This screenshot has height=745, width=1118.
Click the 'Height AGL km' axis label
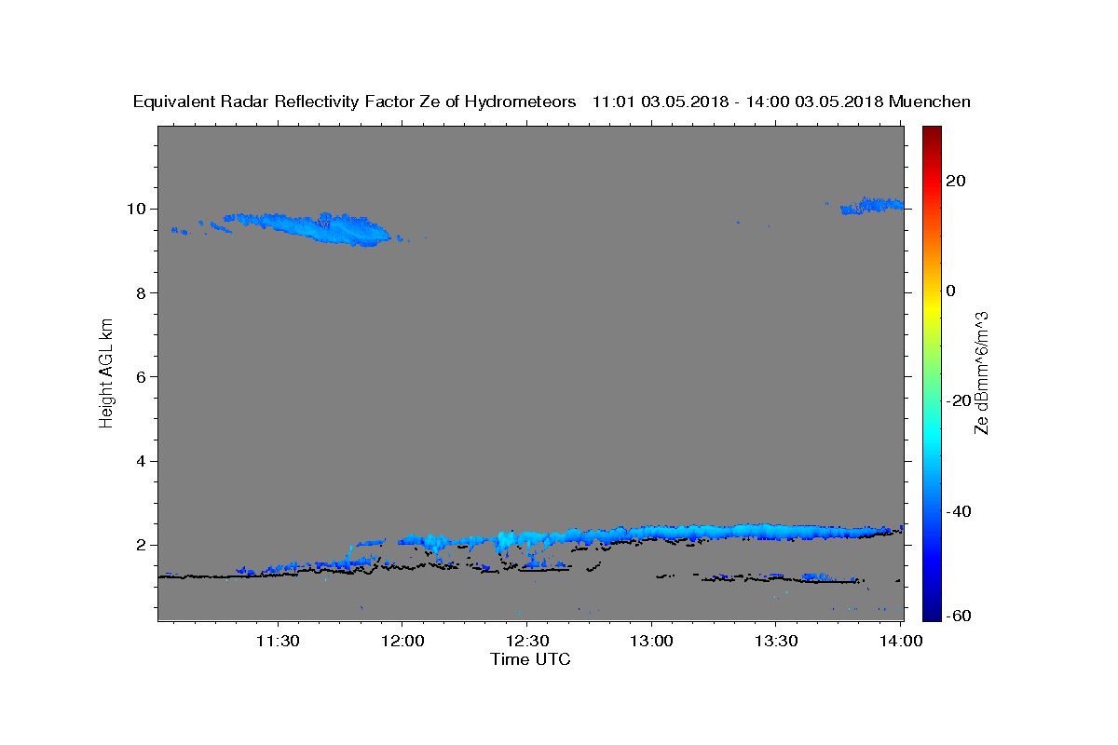point(107,372)
